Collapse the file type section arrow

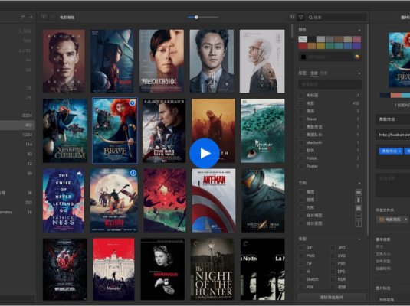point(359,239)
